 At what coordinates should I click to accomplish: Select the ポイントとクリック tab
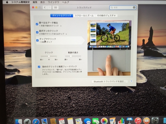[x=62, y=16]
